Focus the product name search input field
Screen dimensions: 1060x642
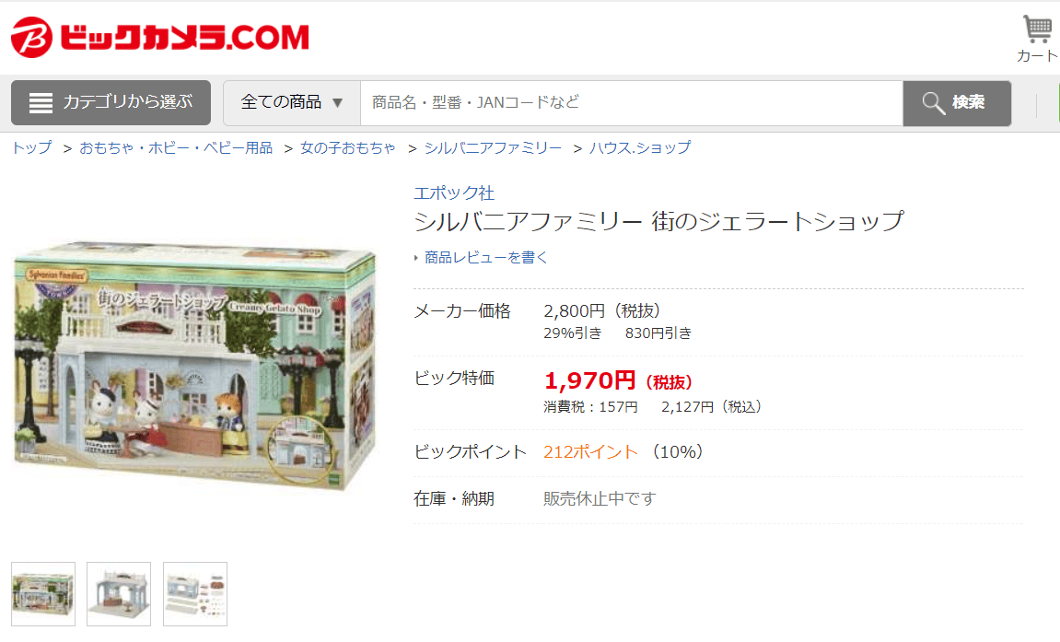click(632, 103)
